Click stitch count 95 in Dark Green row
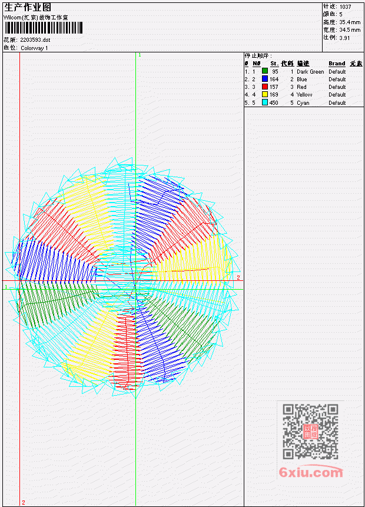Viewport: 365px width, 507px height. pyautogui.click(x=275, y=72)
